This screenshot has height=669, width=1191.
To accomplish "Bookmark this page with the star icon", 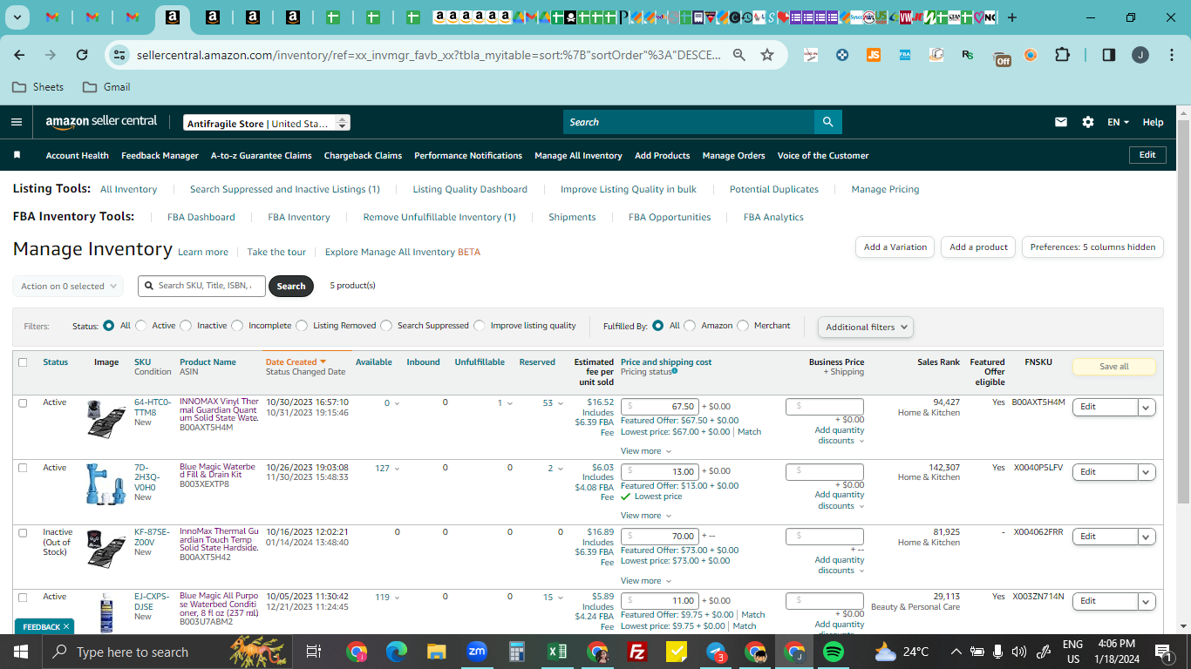I will 767,55.
